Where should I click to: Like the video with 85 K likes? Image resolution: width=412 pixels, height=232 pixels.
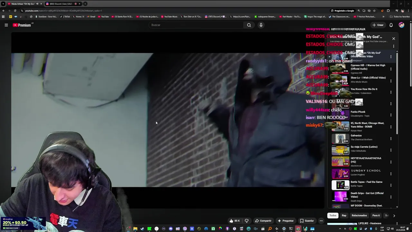(235, 221)
